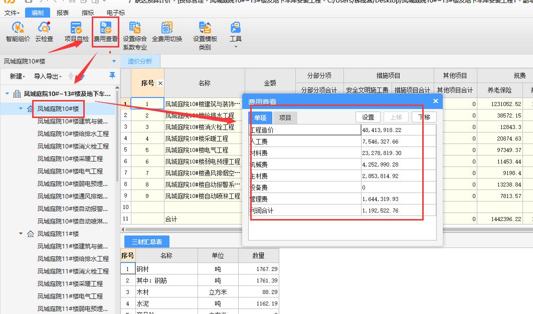Open the 新建 dropdown
The height and width of the screenshot is (314, 533).
[x=18, y=76]
